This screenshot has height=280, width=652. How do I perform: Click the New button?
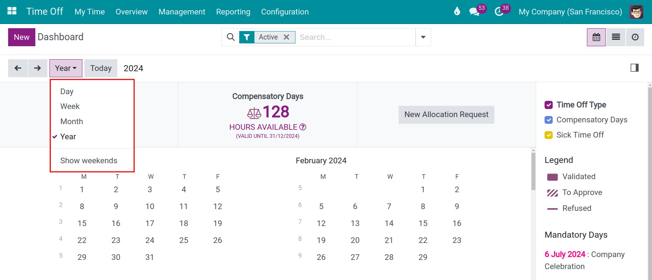point(22,37)
